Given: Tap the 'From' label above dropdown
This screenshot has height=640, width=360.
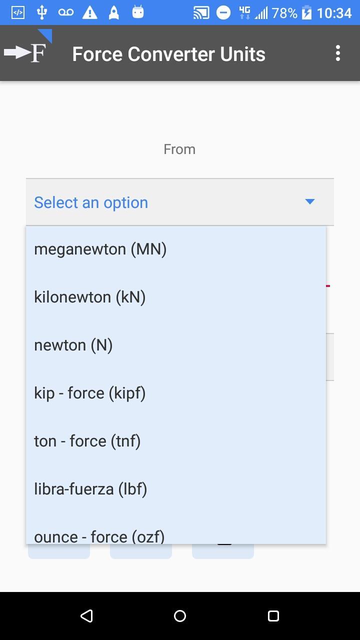Looking at the screenshot, I should click(179, 149).
